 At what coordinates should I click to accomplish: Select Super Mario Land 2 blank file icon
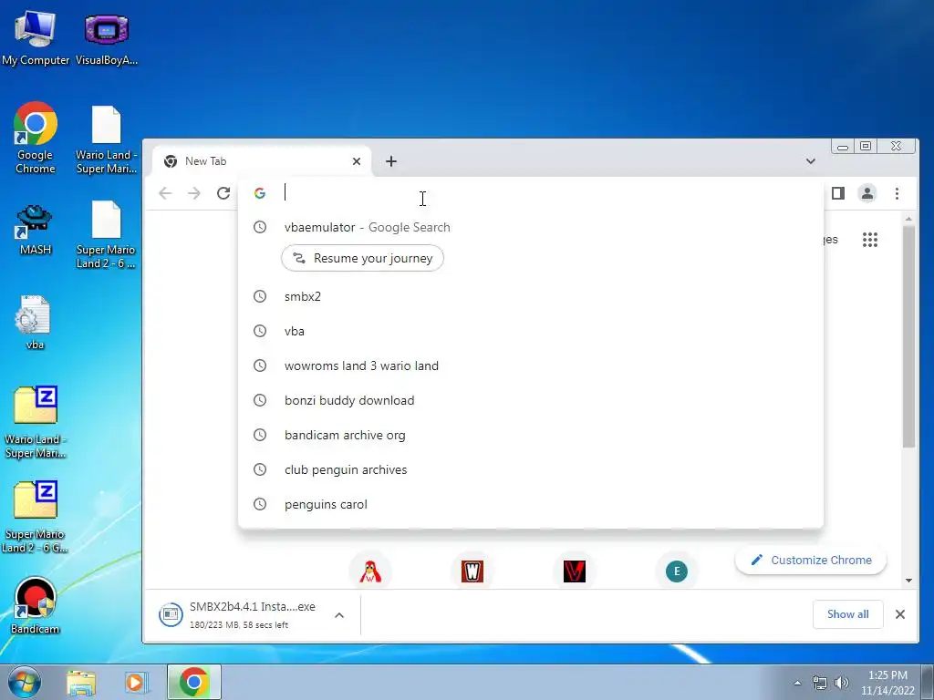[106, 234]
